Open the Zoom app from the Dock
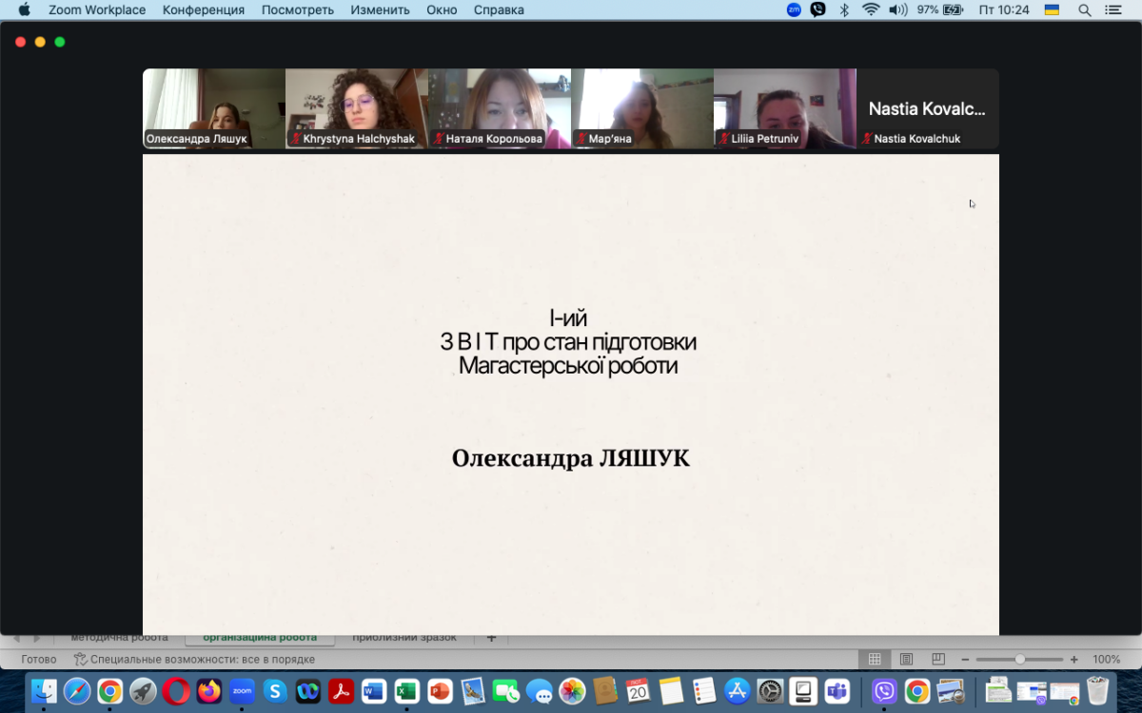 pyautogui.click(x=242, y=691)
